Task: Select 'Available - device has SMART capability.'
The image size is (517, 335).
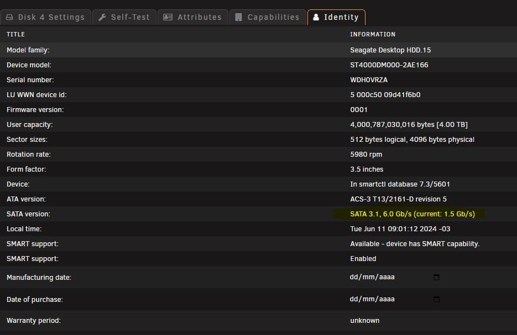Action: [x=415, y=244]
